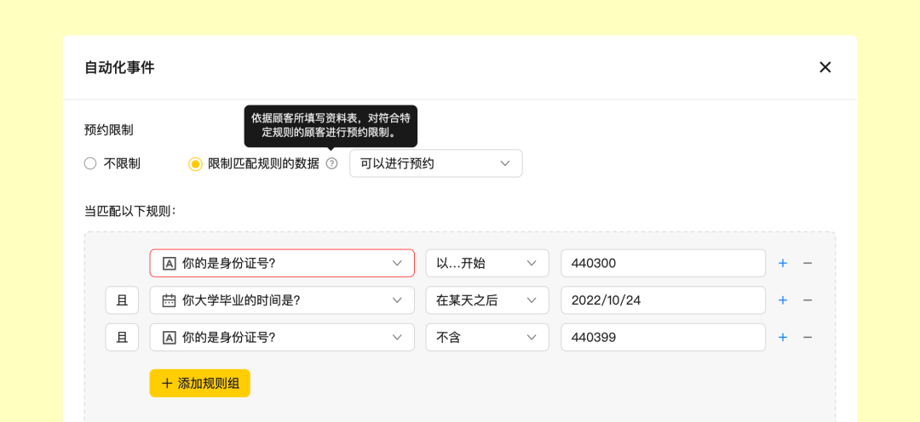Open the 在某天之后 condition dropdown
Image resolution: width=920 pixels, height=422 pixels.
(x=487, y=300)
